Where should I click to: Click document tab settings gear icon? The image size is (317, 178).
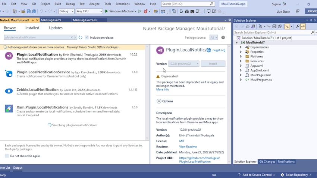[x=230, y=20]
